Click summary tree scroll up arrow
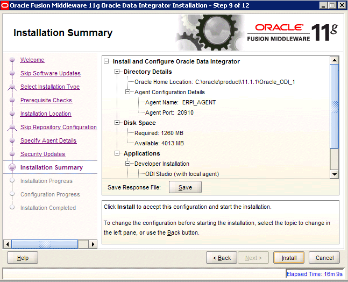Image resolution: width=348 pixels, height=282 pixels. point(334,60)
